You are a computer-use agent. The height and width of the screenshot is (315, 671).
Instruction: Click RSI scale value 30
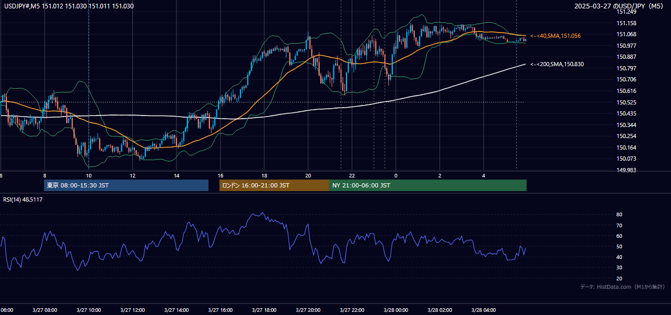point(619,268)
